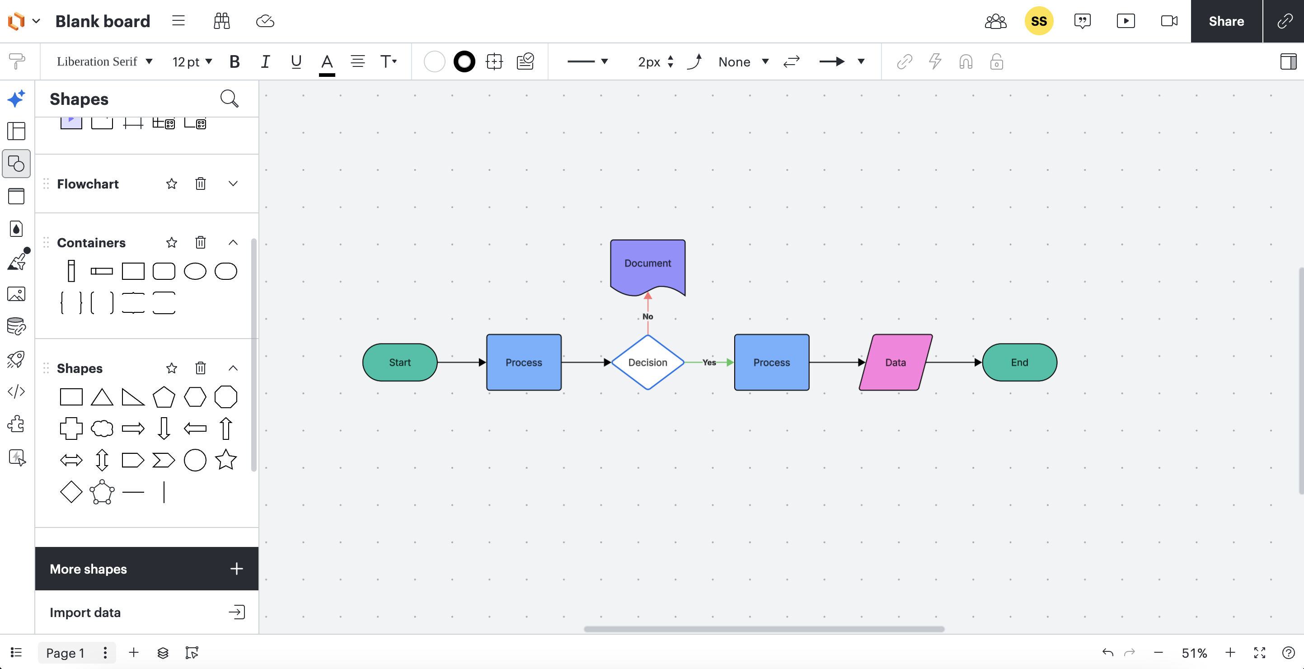Open the end arrow style dropdown
Screen dimensions: 1304x669
[x=841, y=61]
